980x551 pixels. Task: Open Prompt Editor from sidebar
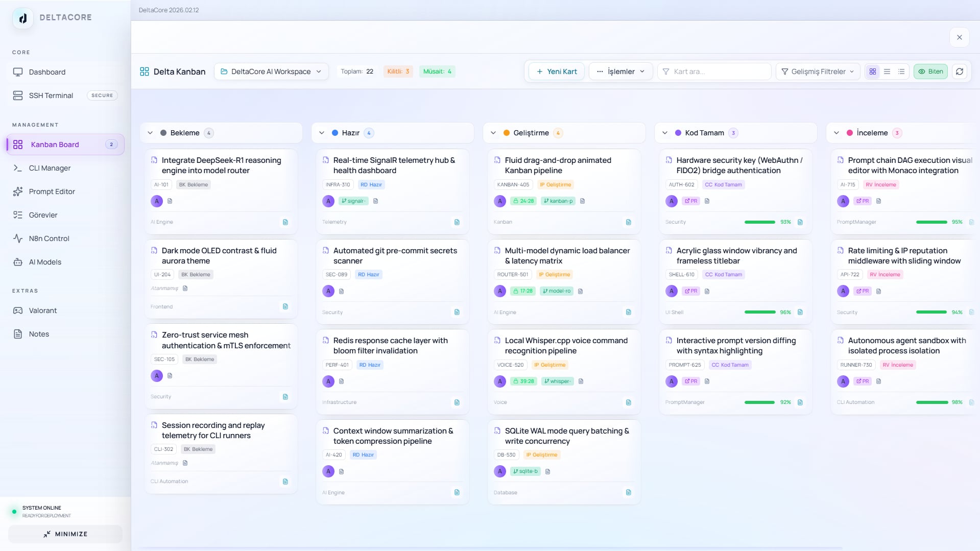click(65, 191)
